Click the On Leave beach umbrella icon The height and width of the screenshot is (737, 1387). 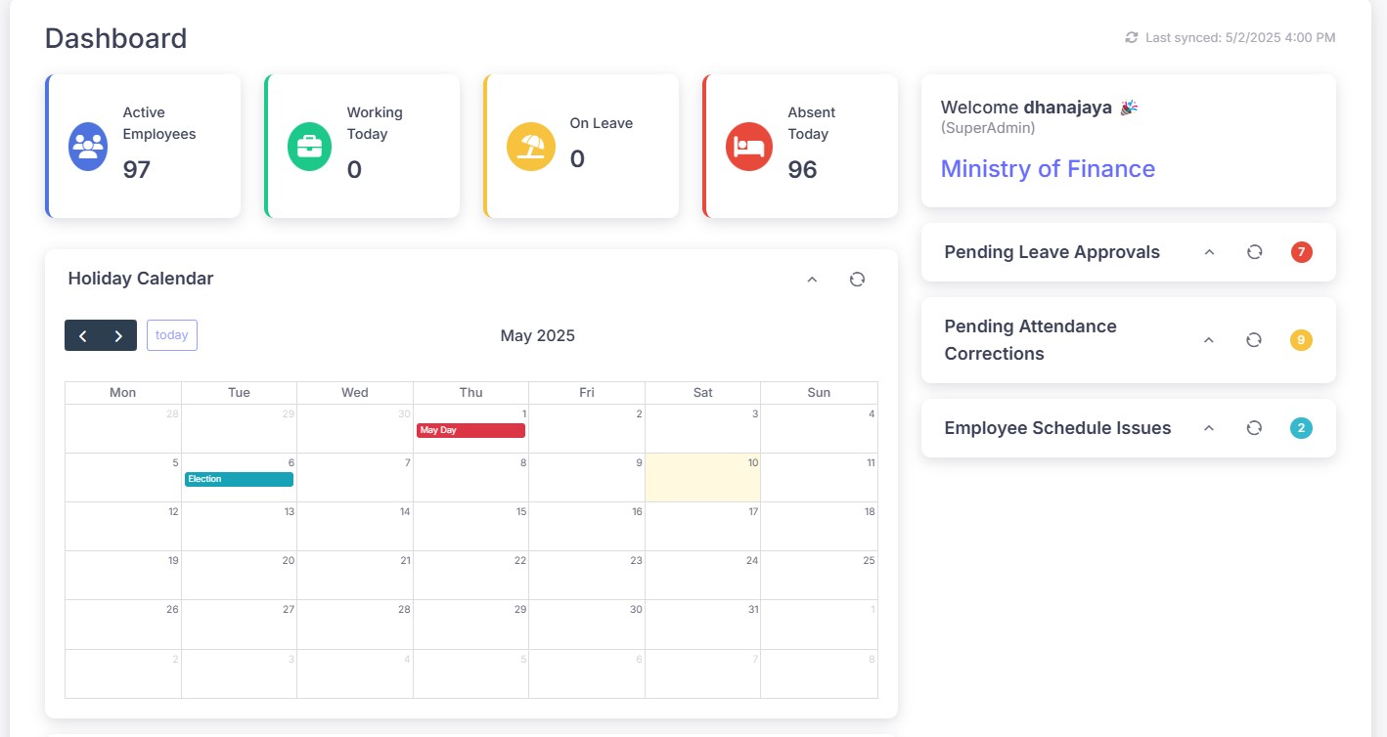click(x=530, y=147)
